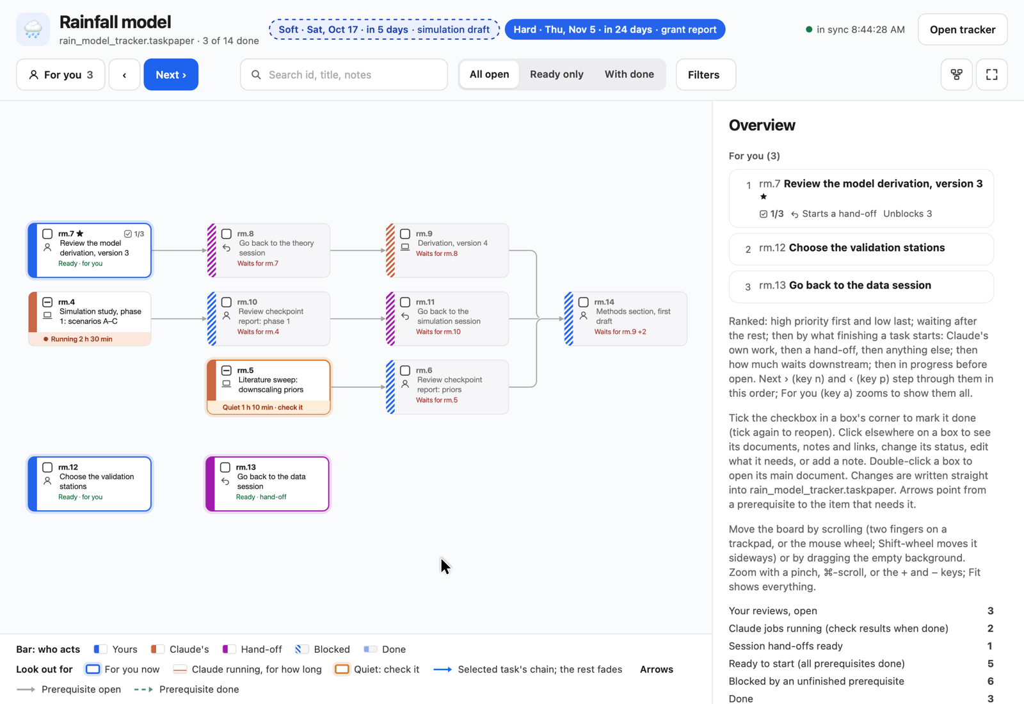Toggle fullscreen with the expand icon

point(991,75)
